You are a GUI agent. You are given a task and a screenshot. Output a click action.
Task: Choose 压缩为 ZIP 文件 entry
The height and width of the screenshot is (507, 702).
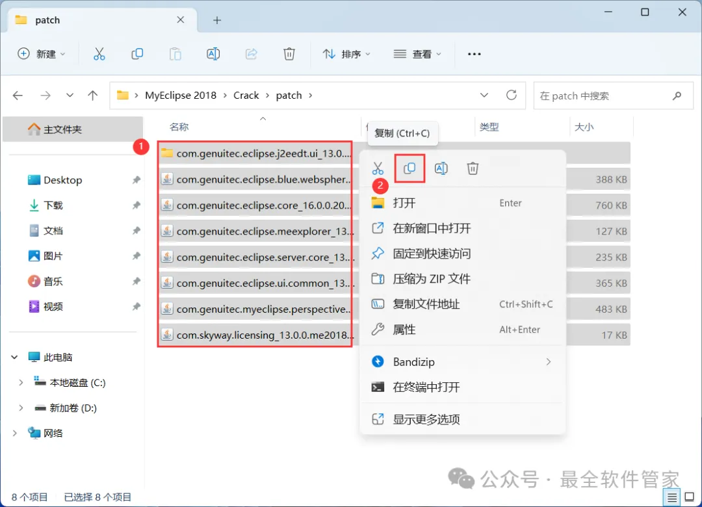(463, 279)
